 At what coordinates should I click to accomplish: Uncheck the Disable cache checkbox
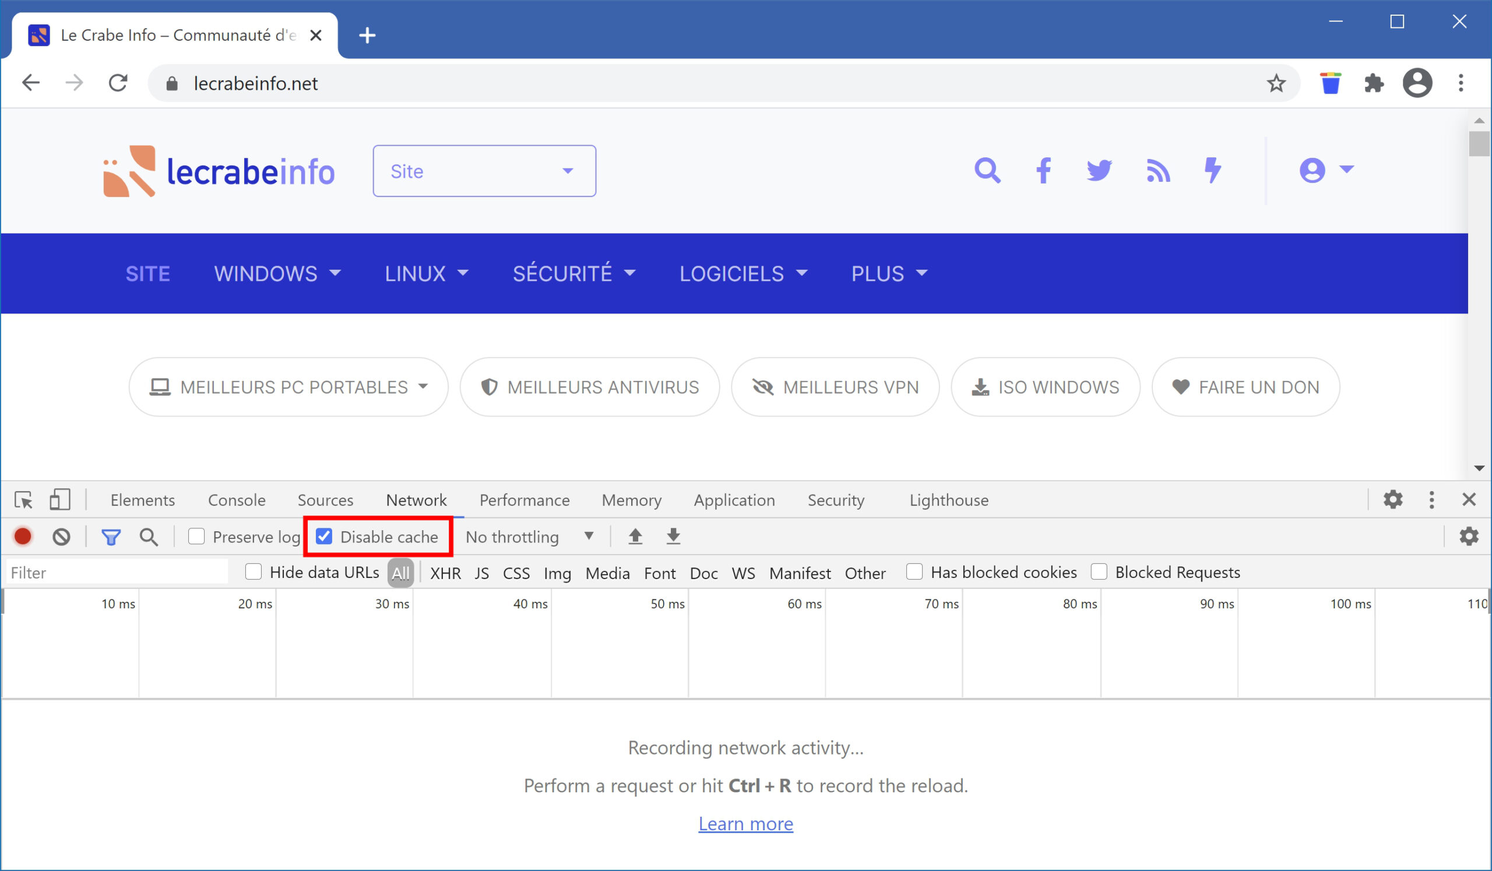pos(324,537)
